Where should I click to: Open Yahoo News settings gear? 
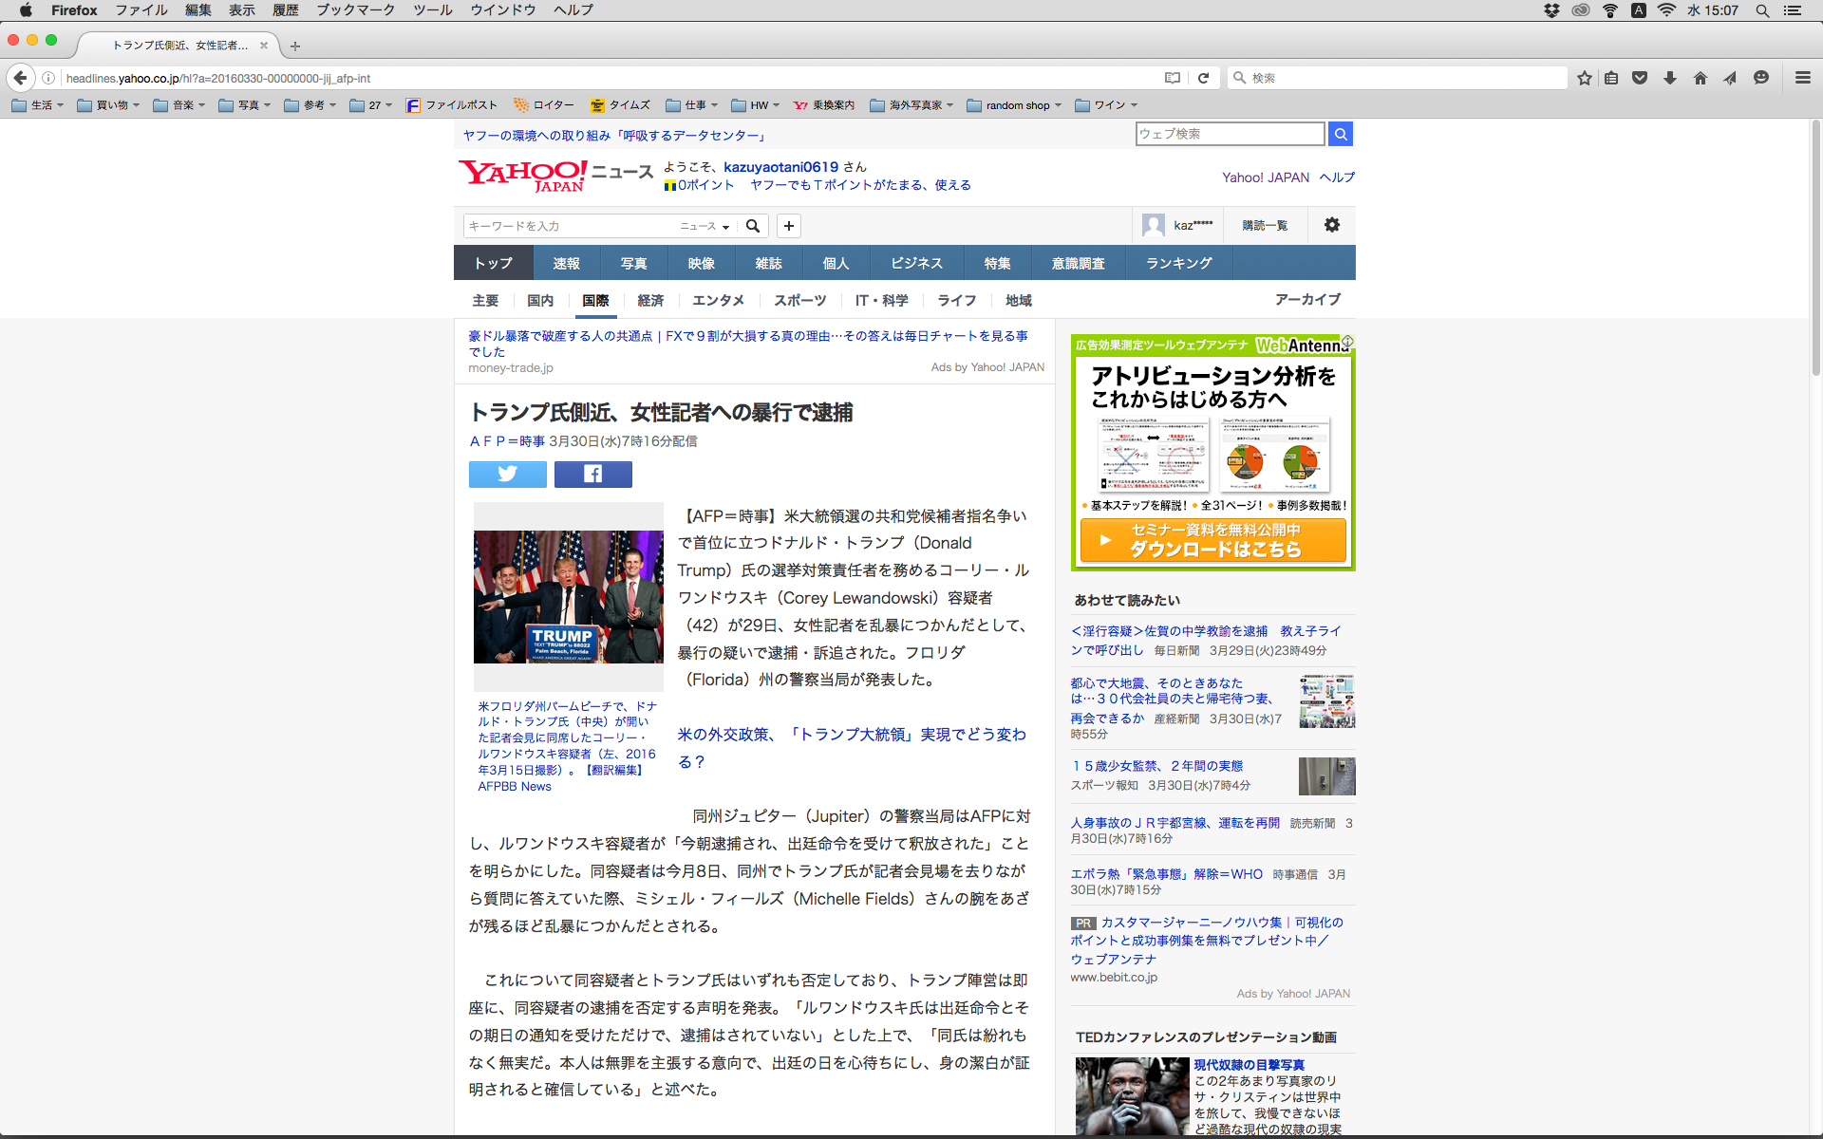[x=1331, y=225]
